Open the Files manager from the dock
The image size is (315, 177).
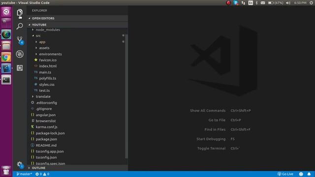click(6, 46)
